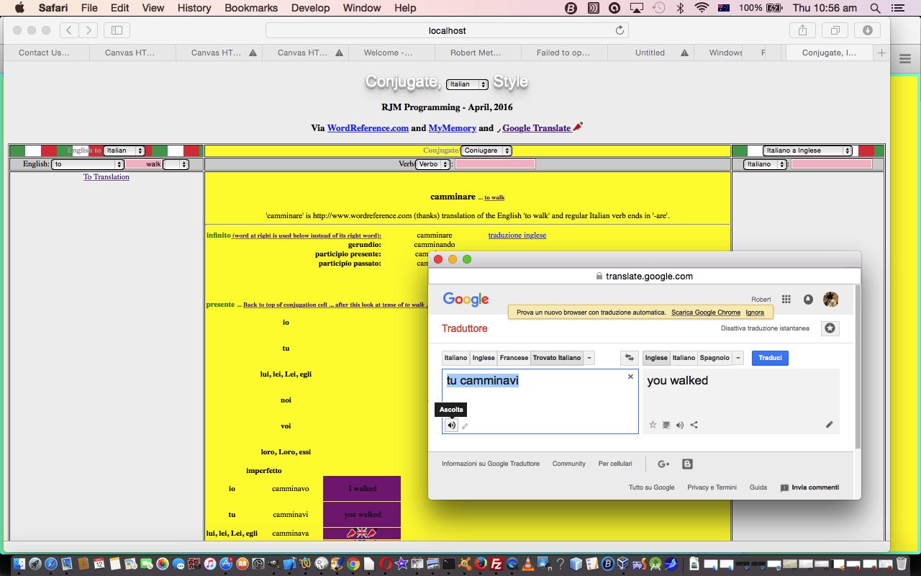Open Finder from the Dock
This screenshot has width=921, height=576.
pyautogui.click(x=20, y=564)
